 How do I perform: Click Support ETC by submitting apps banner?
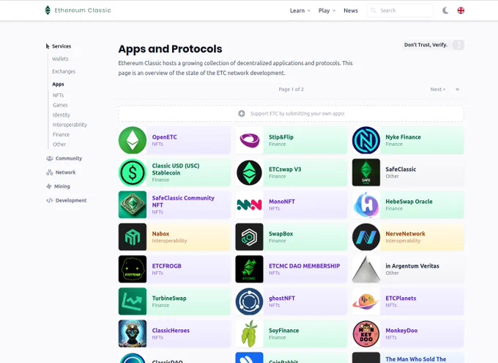(291, 114)
